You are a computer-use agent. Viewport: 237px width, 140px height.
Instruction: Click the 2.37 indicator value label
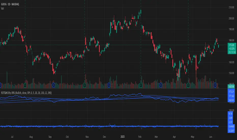click(x=230, y=122)
